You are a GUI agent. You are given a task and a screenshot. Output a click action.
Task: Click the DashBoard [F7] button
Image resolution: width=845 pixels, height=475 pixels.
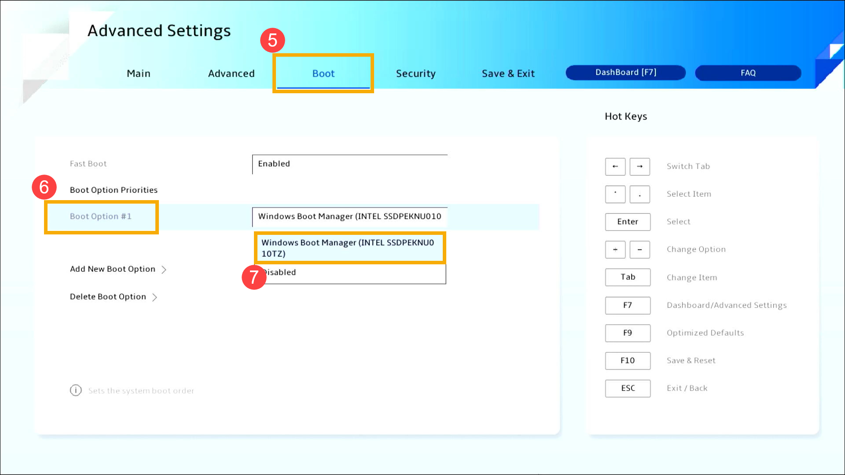click(x=625, y=73)
